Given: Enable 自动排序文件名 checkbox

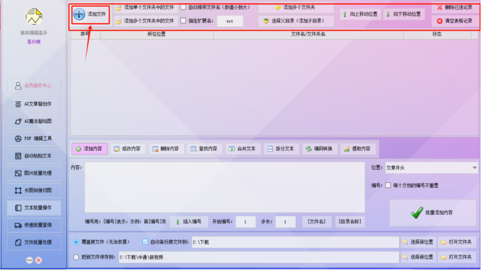Looking at the screenshot, I should [x=183, y=7].
